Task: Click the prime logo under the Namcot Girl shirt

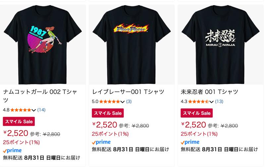Action: [x=12, y=151]
